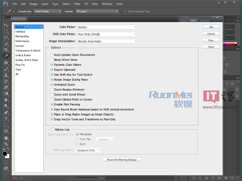Screen dimensions: 242x181
Task: Uncheck Export Clipboard
Action: click(52, 70)
